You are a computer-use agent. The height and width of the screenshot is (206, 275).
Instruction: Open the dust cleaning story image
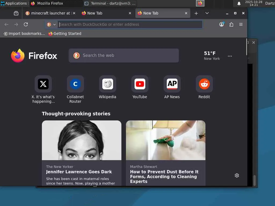coord(166,140)
